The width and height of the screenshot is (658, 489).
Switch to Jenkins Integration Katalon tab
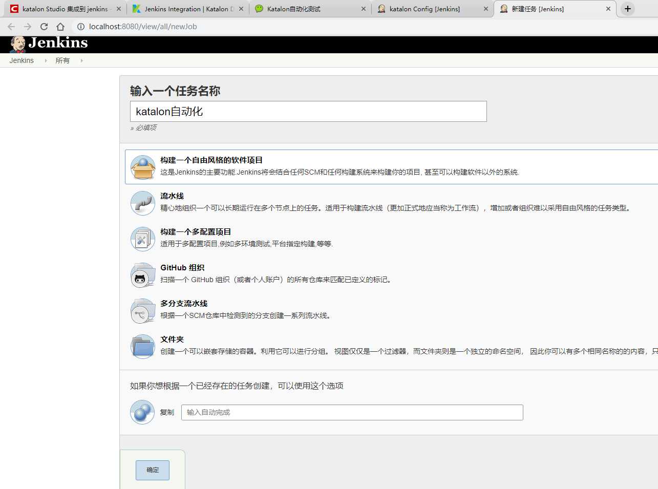pyautogui.click(x=187, y=9)
